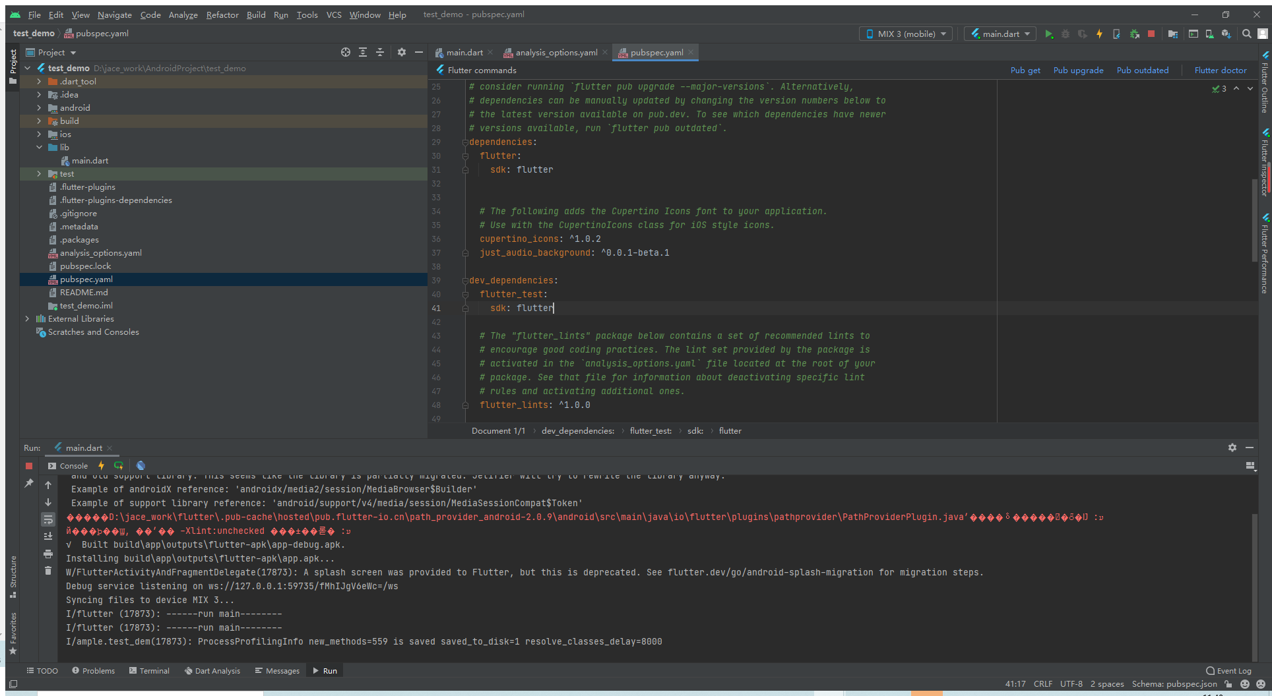Open the Refactor menu
This screenshot has height=696, width=1272.
(x=222, y=14)
